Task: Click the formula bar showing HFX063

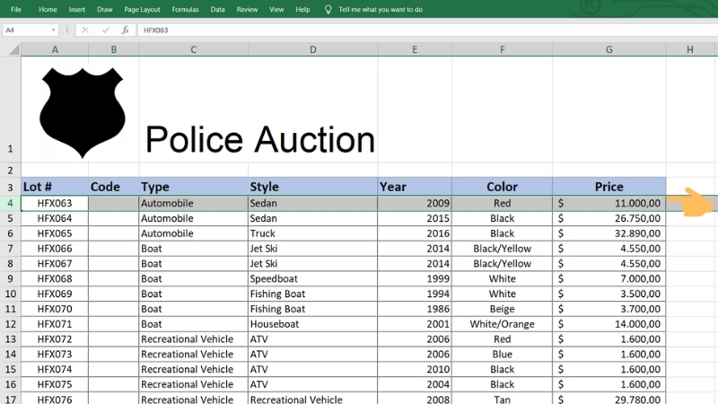Action: point(428,31)
